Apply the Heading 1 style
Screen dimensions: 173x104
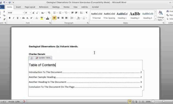pos(122,15)
